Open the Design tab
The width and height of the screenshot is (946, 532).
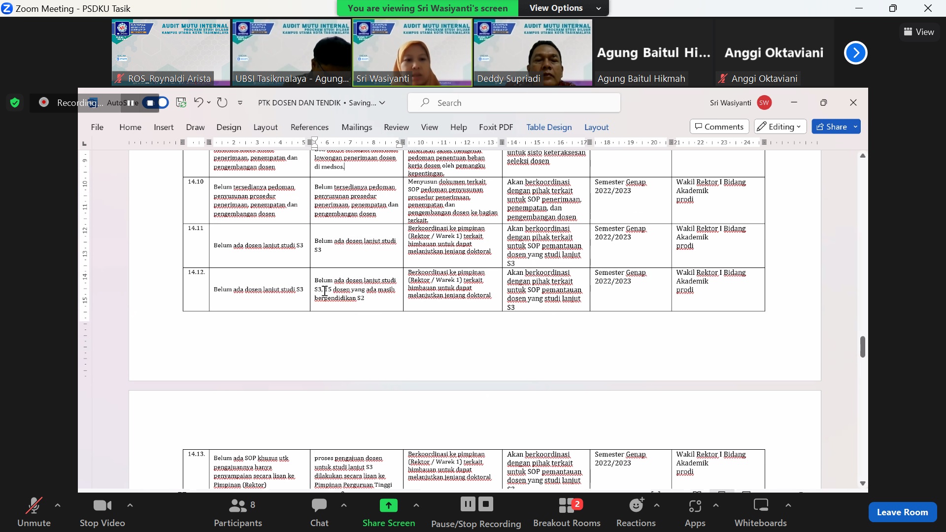pos(229,127)
